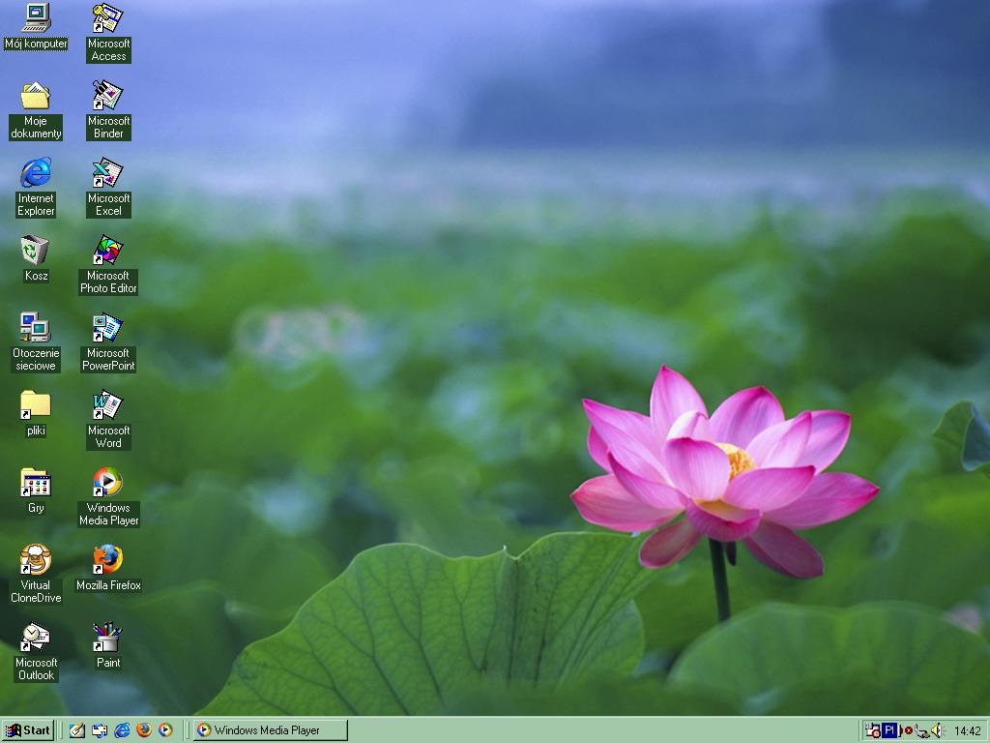Launch Internet Explorer from quick launch
The width and height of the screenshot is (990, 743).
point(122,730)
